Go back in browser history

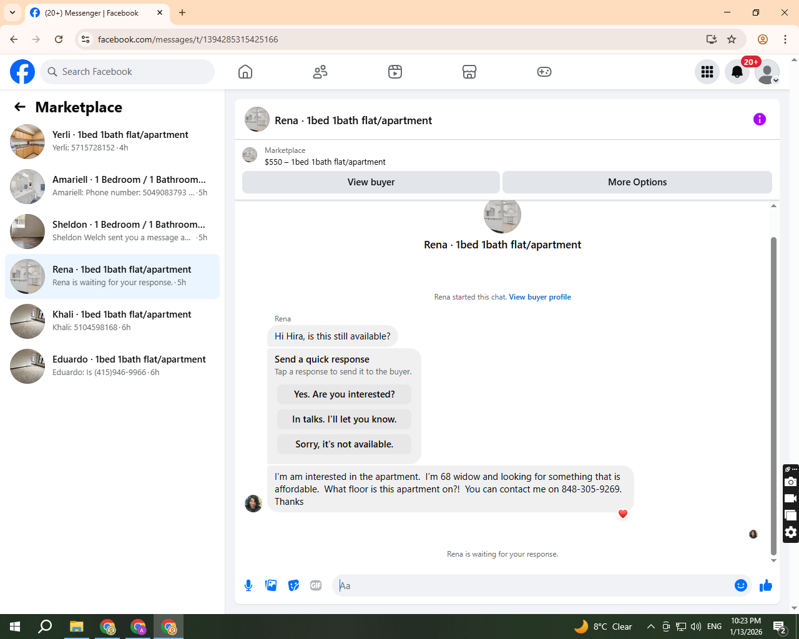tap(14, 39)
